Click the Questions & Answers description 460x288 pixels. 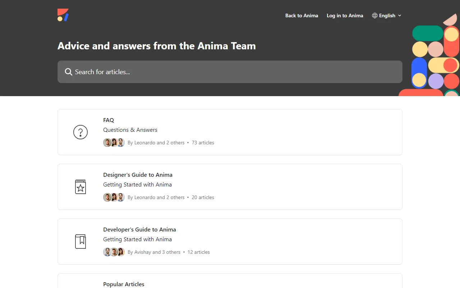point(130,130)
